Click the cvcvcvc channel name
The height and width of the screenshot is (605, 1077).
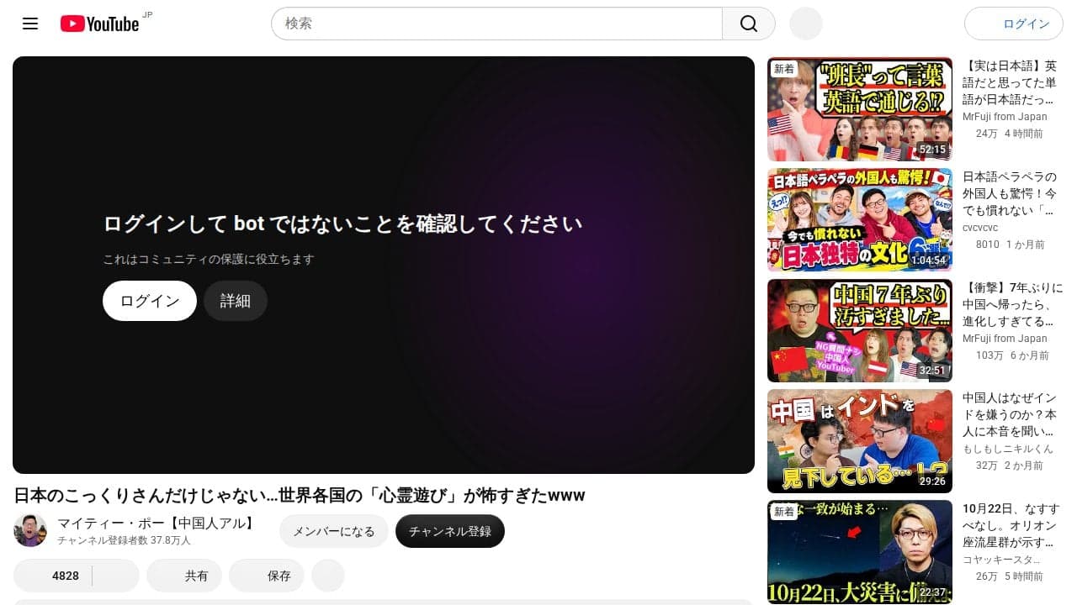coord(980,228)
